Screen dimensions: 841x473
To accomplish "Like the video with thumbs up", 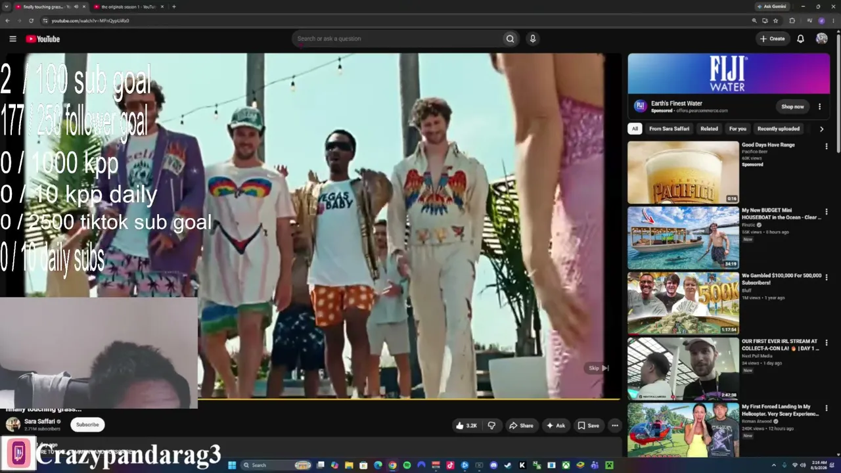I will click(466, 426).
